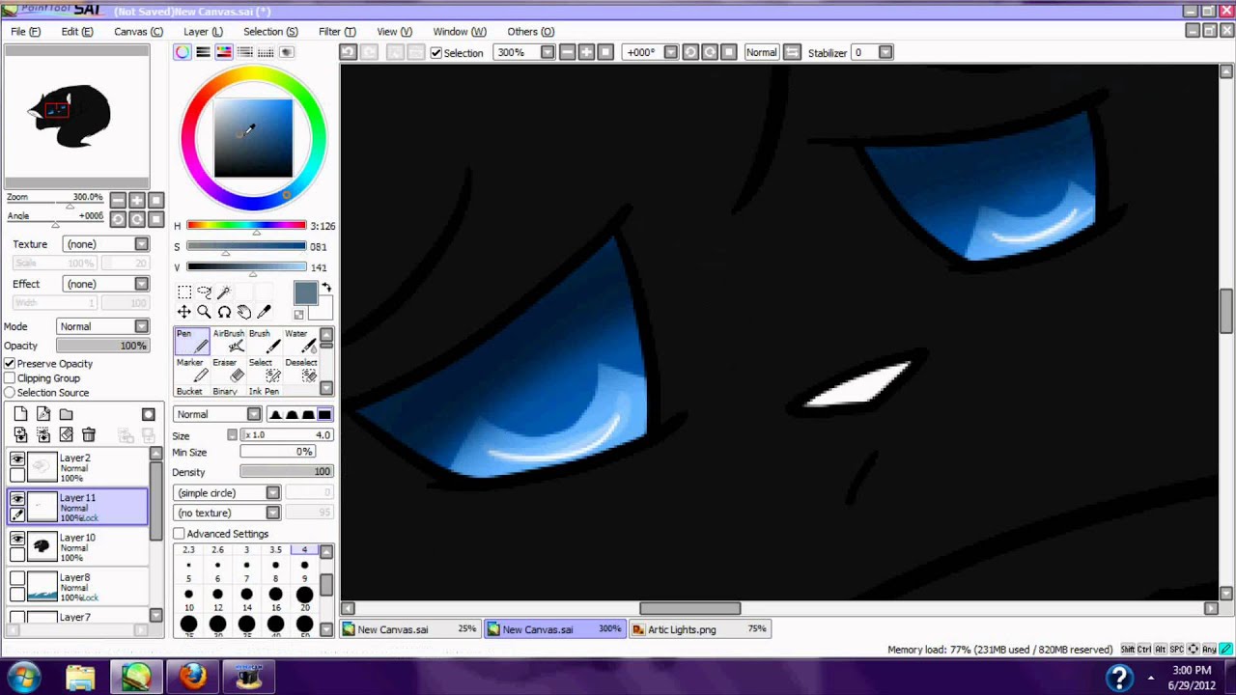This screenshot has height=695, width=1236.
Task: Select the Pen tool
Action: click(x=191, y=342)
